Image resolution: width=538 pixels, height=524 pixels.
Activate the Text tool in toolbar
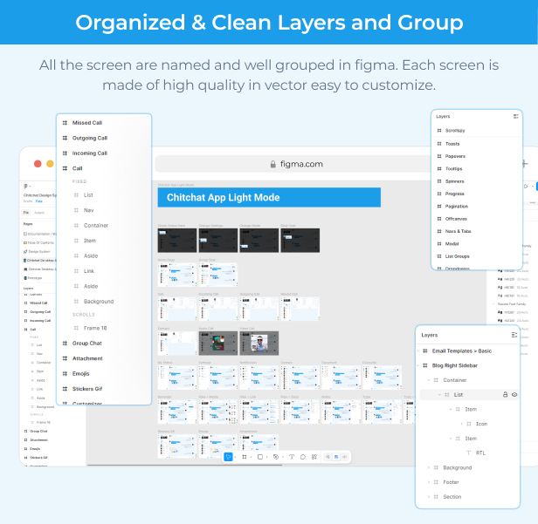pos(292,456)
